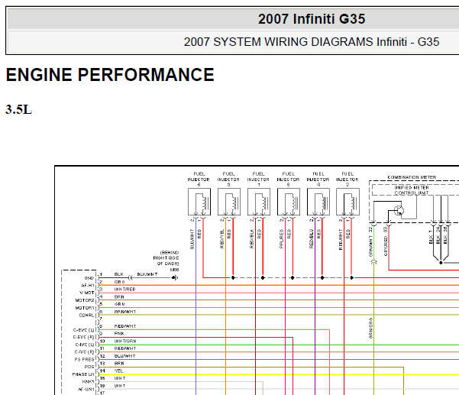Screen dimensions: 459x395
Task: Click the 'WHT/ORN' wire label at pin 10
Action: point(125,341)
